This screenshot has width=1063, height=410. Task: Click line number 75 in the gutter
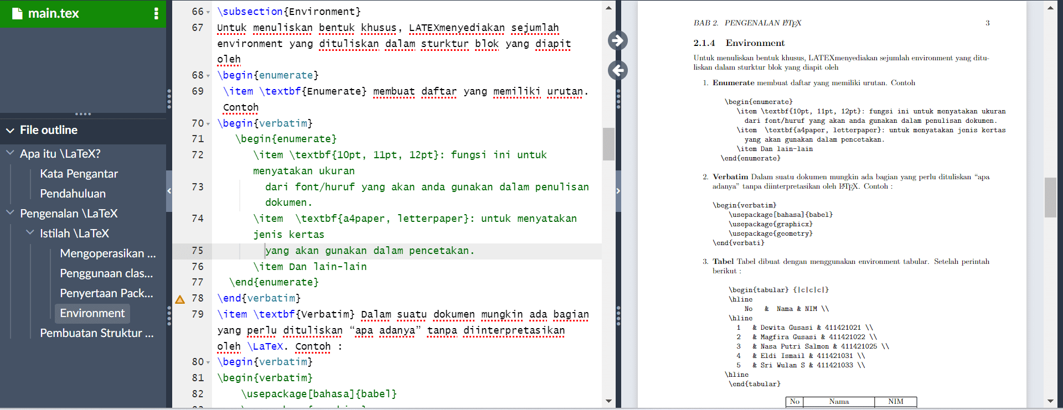[198, 251]
